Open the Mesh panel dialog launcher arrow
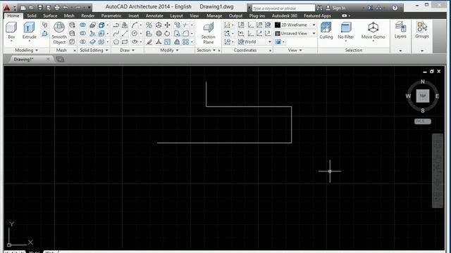Viewport: 451px width, 253px height. [x=75, y=51]
